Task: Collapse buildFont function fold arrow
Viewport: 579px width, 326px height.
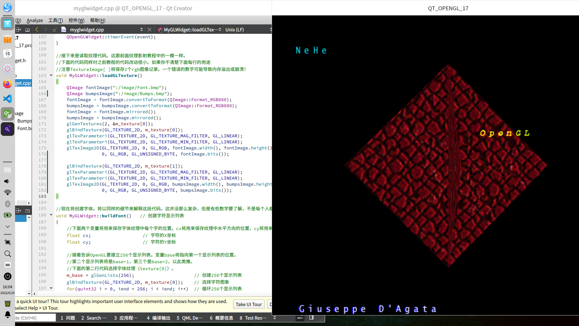Action: 51,215
